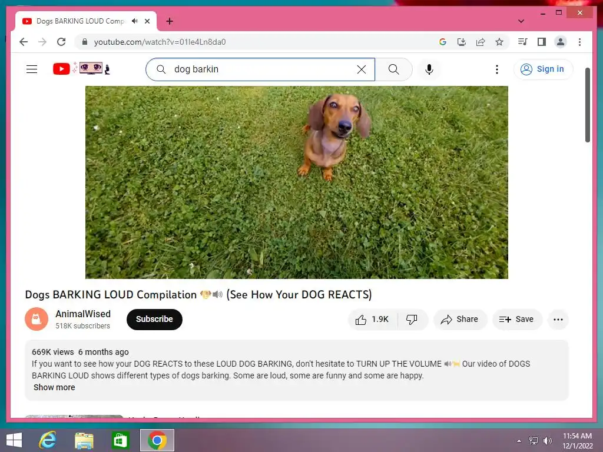603x452 pixels.
Task: Go to YouTube home via logo
Action: pyautogui.click(x=81, y=68)
